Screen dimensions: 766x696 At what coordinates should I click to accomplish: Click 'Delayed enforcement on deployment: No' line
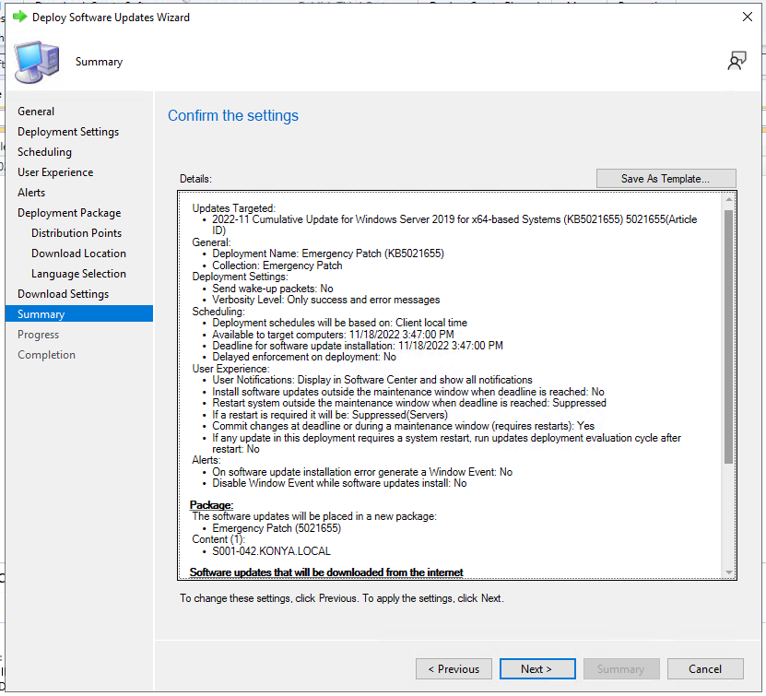pos(304,357)
